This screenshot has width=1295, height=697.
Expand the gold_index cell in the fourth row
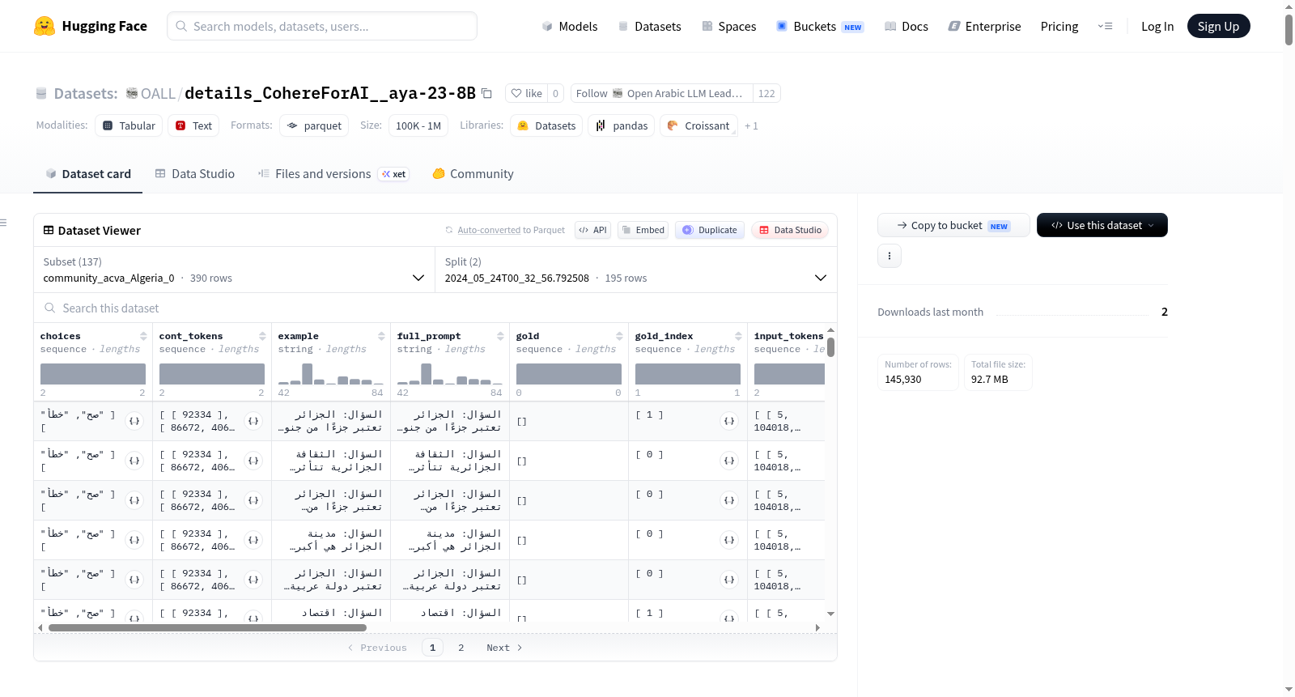tap(729, 540)
